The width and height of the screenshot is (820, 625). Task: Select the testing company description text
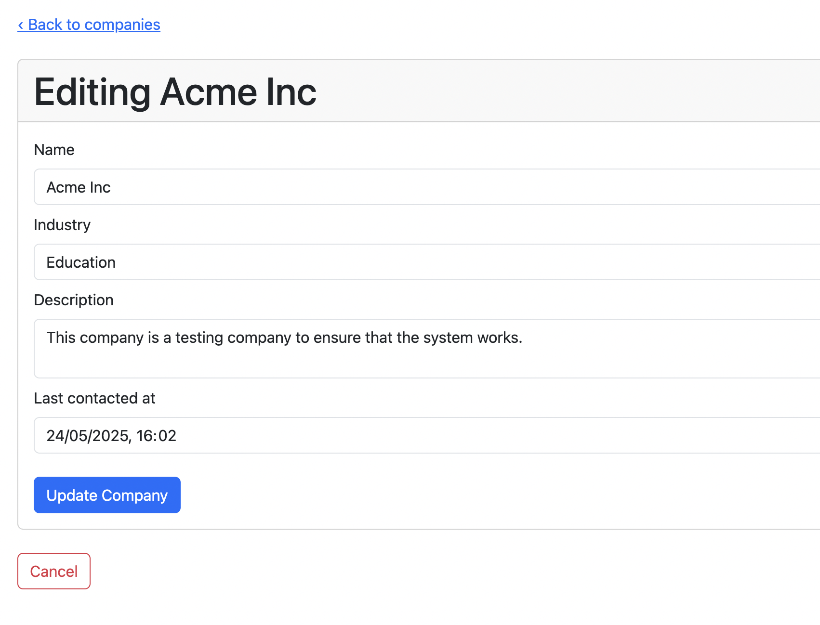[x=284, y=338]
